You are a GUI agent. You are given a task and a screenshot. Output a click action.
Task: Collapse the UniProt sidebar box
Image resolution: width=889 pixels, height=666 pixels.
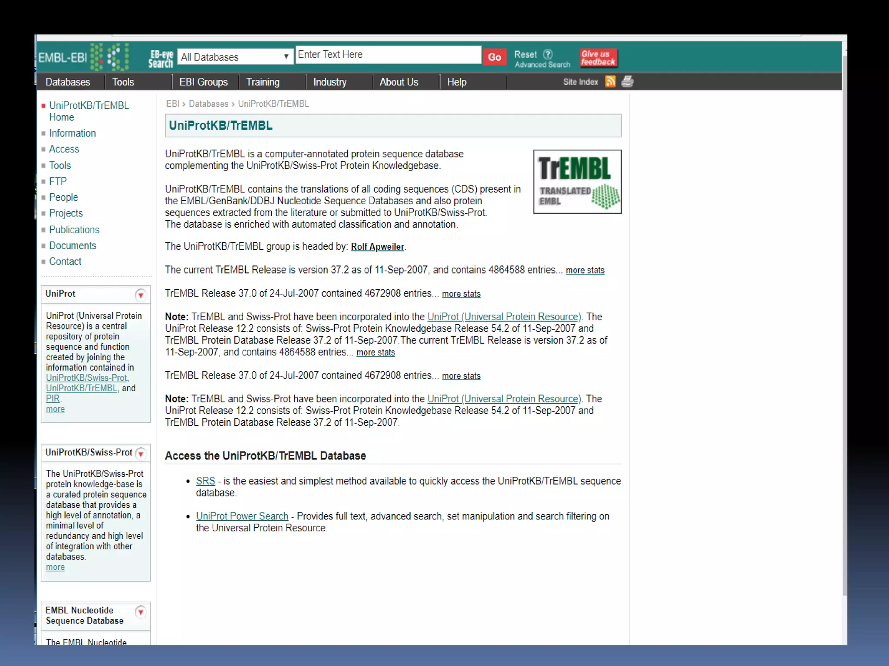point(141,295)
